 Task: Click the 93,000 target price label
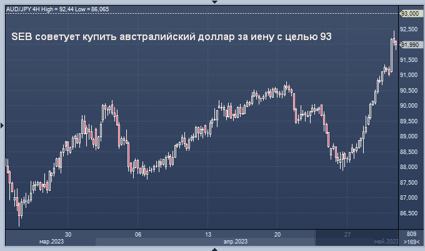tap(409, 13)
